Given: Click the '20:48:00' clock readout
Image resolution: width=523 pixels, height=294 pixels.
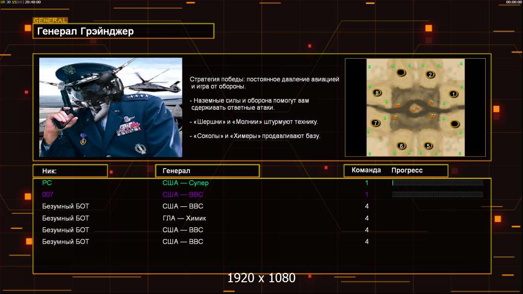Looking at the screenshot, I should tap(33, 2).
